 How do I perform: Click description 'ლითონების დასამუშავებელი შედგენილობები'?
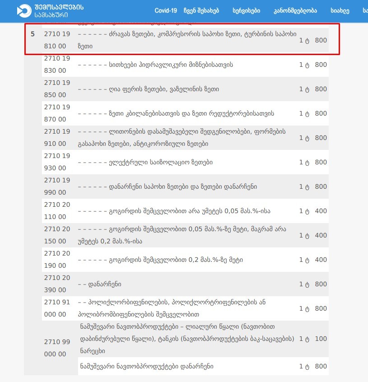[182, 137]
